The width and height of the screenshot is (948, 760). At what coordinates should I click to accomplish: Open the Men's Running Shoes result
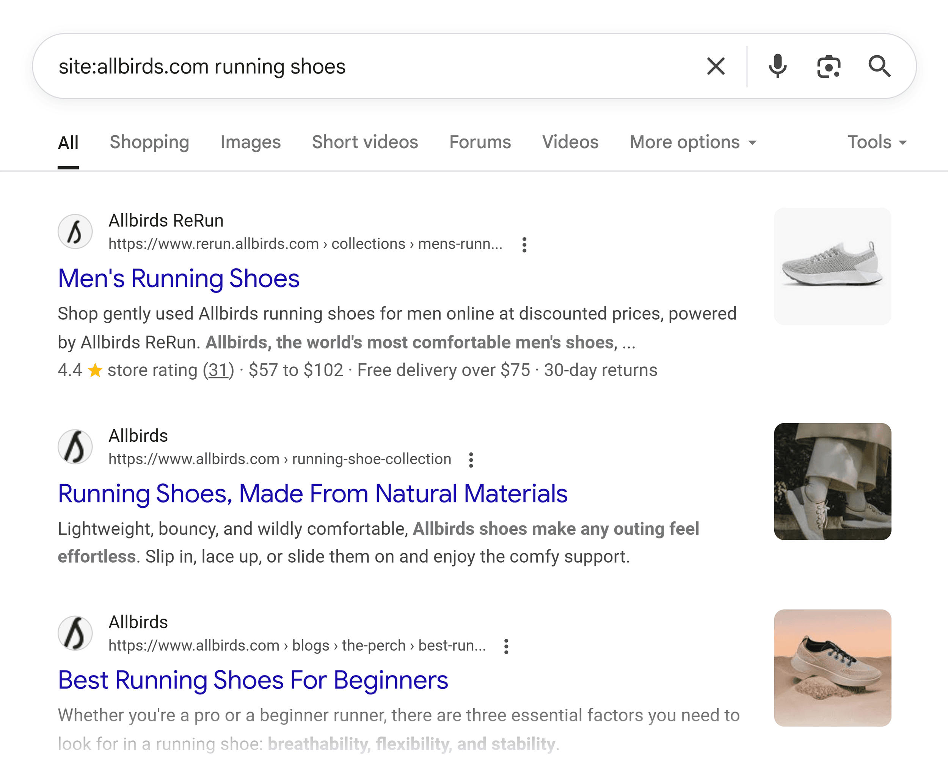[x=179, y=278]
